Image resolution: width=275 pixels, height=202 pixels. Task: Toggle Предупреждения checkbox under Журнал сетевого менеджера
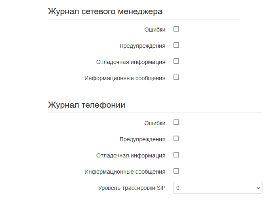coord(176,45)
